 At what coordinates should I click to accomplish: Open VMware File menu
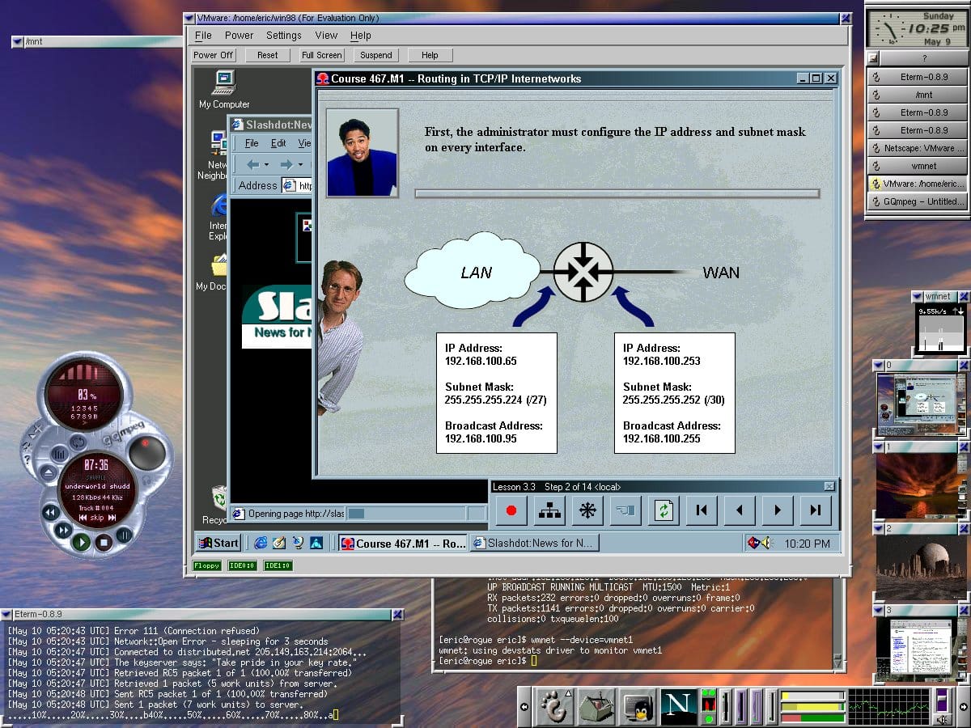click(203, 36)
